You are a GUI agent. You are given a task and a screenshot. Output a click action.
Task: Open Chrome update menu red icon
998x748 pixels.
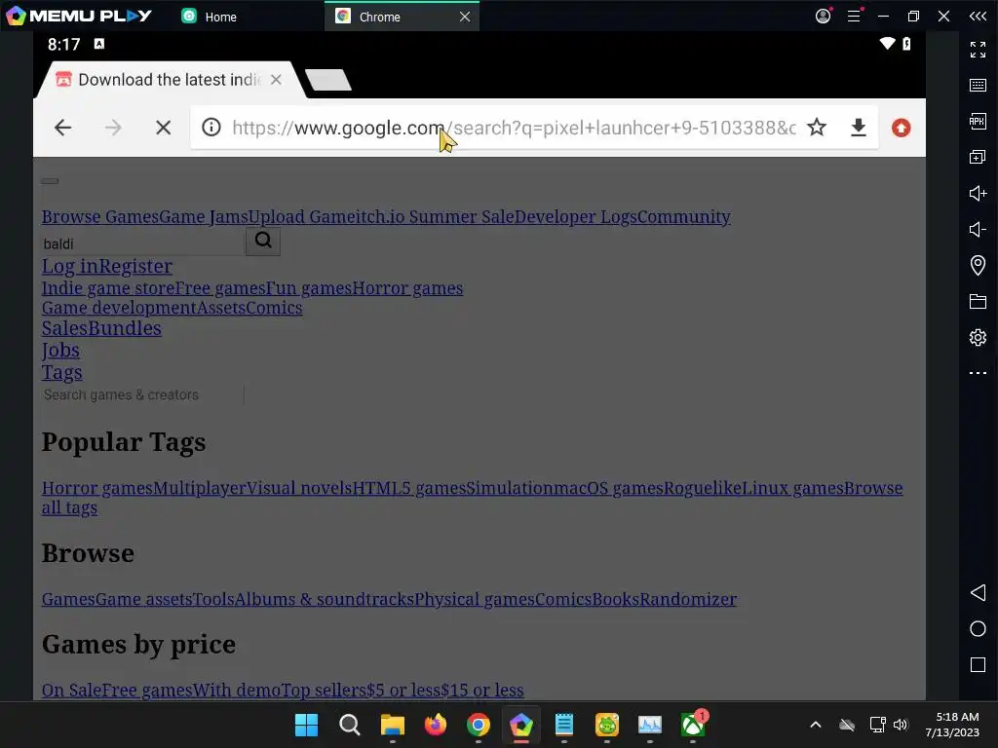(x=902, y=128)
